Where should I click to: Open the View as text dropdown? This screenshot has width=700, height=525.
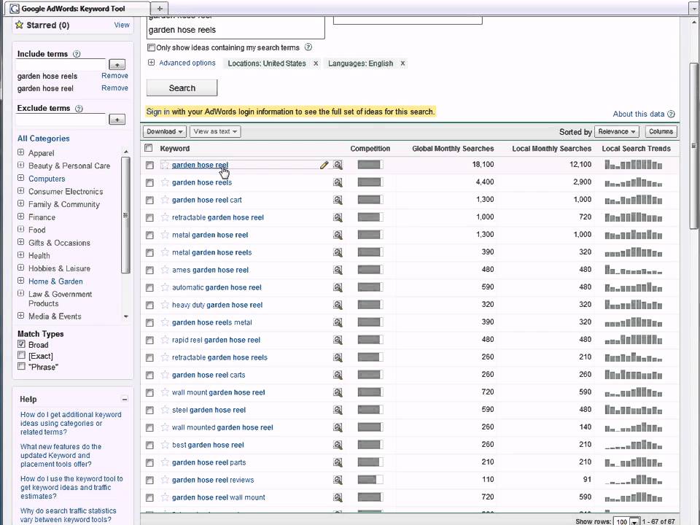point(215,132)
